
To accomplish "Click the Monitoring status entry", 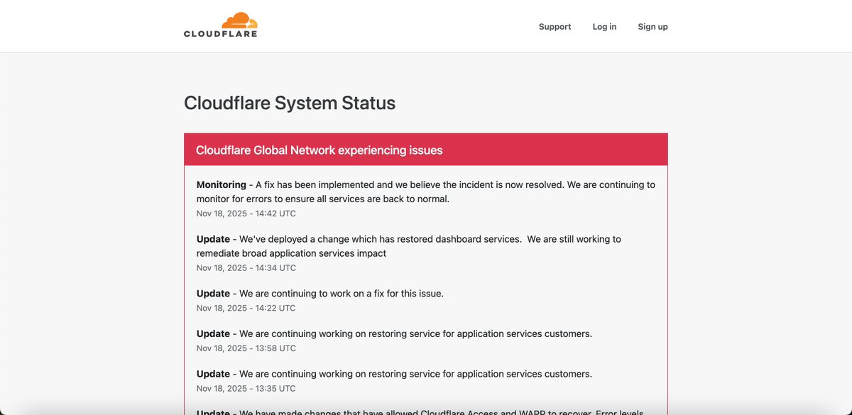I will [425, 192].
